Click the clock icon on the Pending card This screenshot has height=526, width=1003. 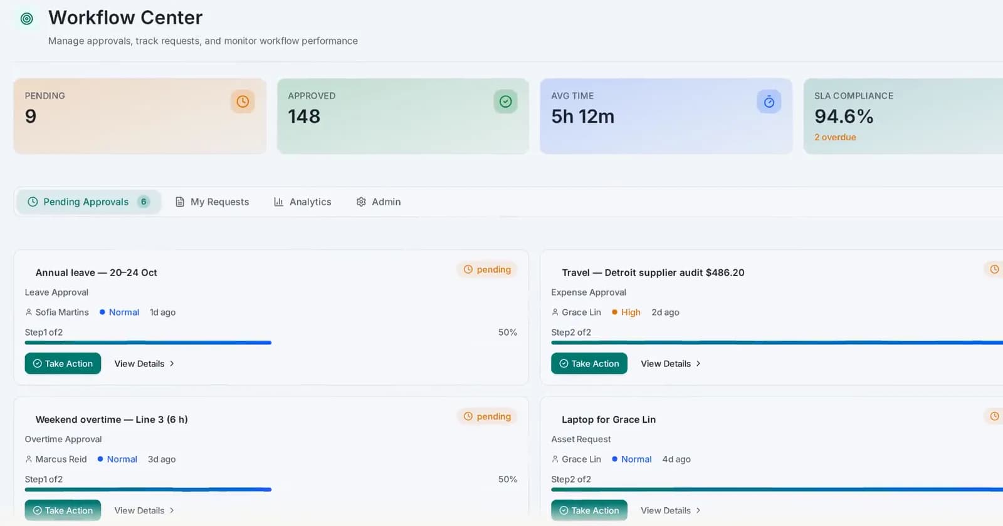tap(243, 101)
